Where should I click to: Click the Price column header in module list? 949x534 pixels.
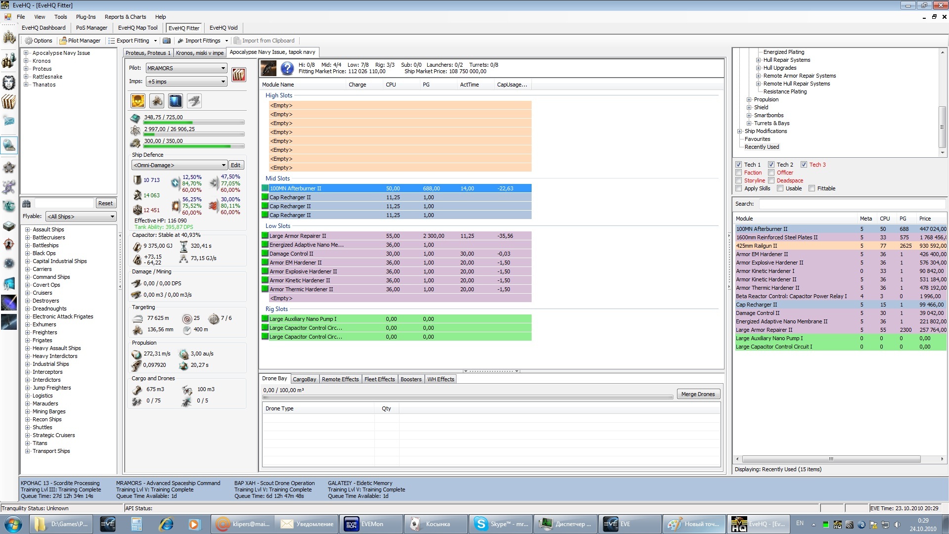point(931,219)
